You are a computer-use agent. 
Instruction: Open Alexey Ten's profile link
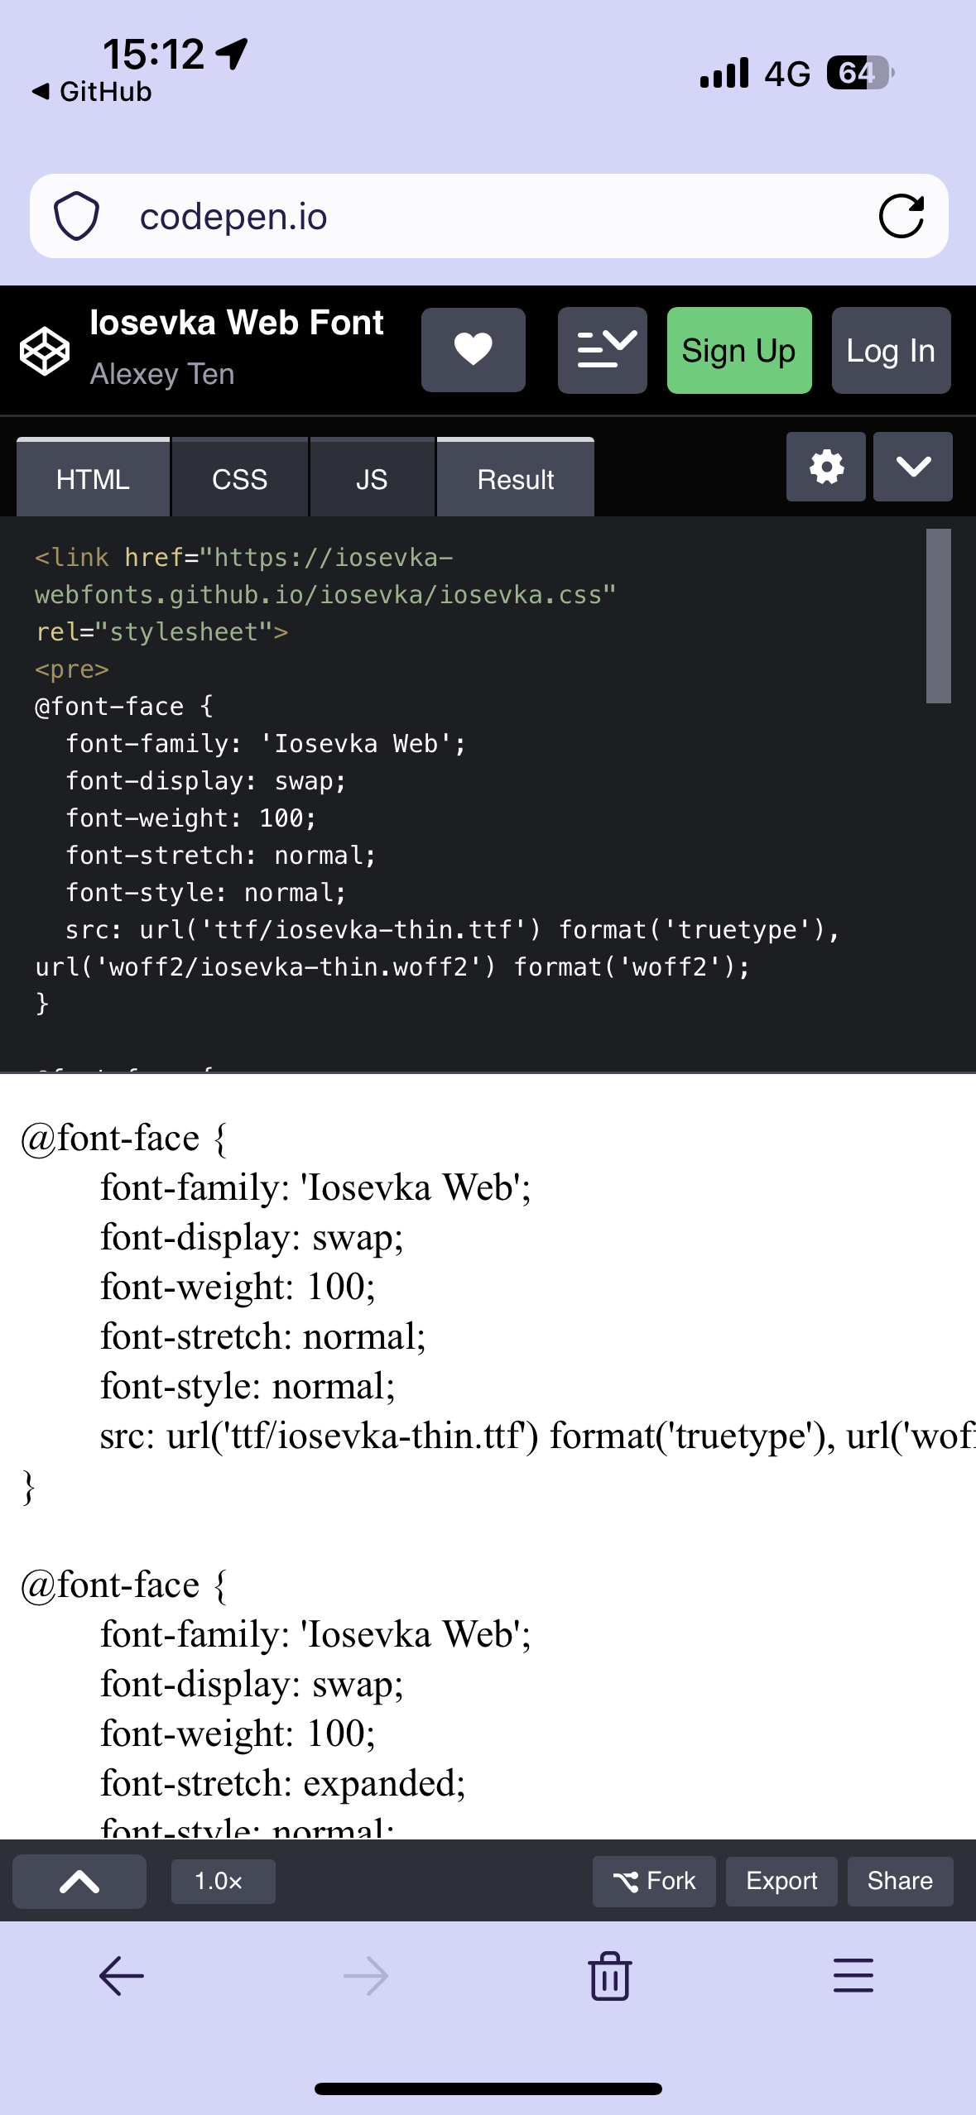161,374
